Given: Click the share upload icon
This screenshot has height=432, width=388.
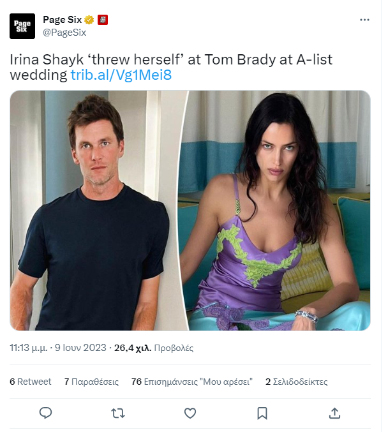Looking at the screenshot, I should [334, 413].
